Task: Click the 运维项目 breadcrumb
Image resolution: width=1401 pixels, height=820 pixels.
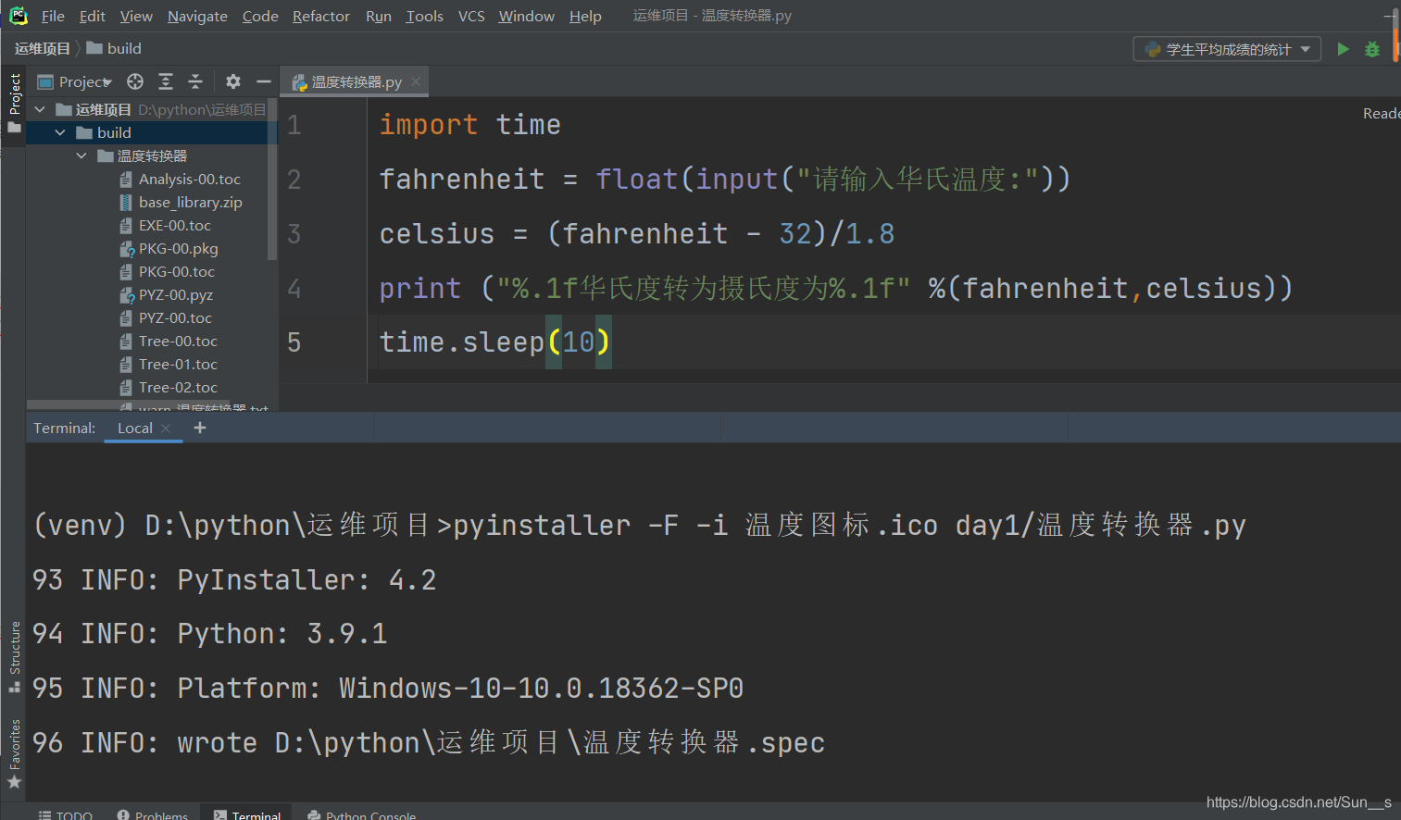Action: 43,48
